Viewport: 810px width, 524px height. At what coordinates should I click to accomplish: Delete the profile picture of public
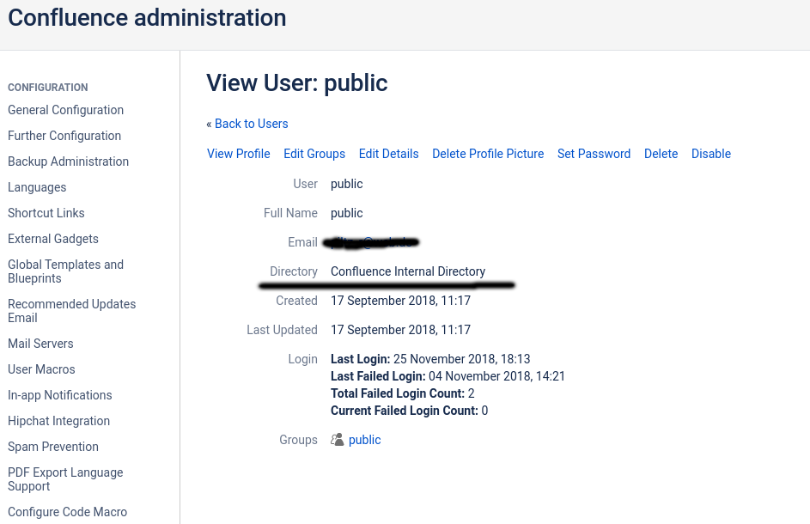pos(488,154)
